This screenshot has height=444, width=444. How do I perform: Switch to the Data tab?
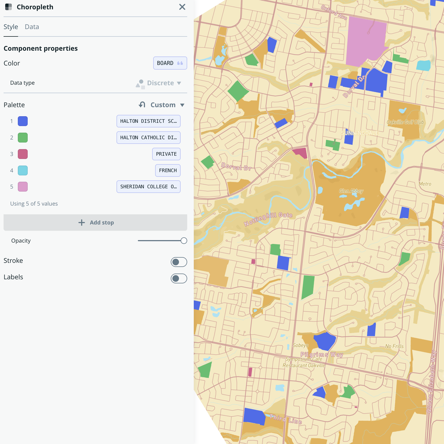pyautogui.click(x=32, y=27)
